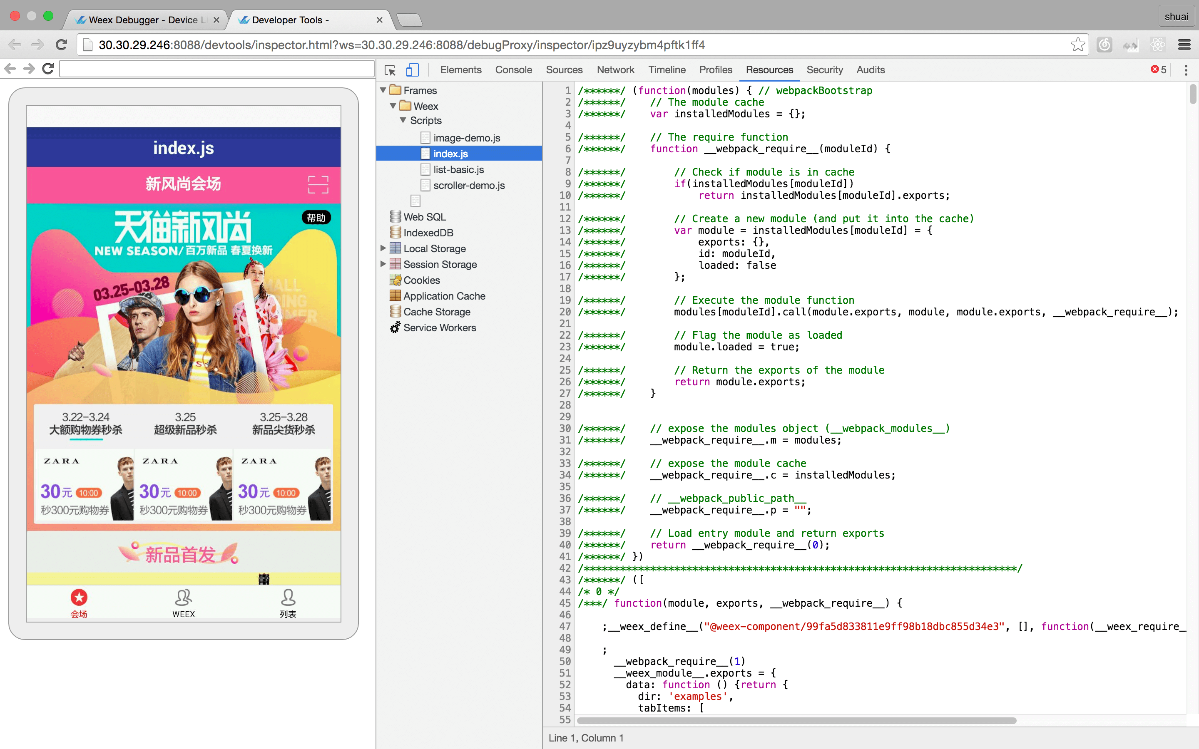Open the list-basic.js script file

pyautogui.click(x=458, y=169)
